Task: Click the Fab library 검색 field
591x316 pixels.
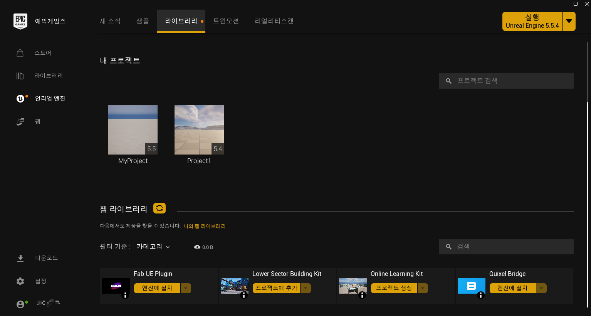Action: tap(506, 247)
